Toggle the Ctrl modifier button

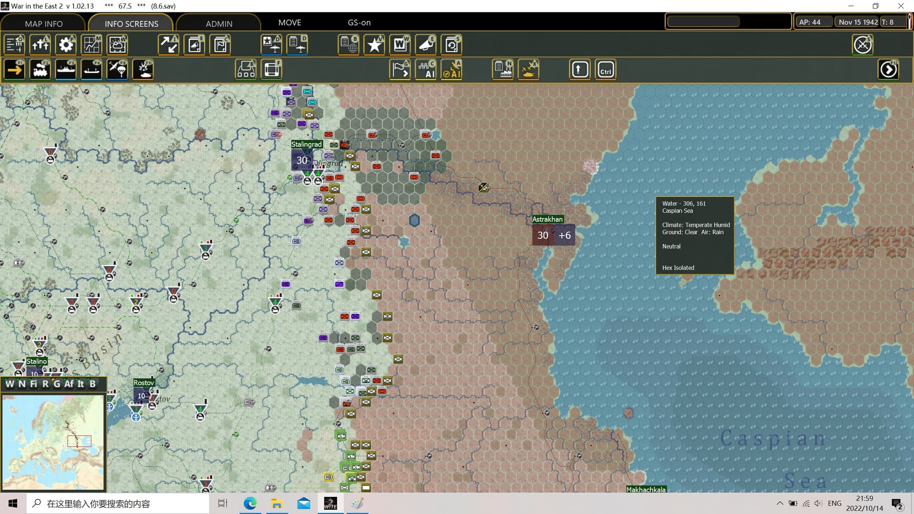click(606, 70)
